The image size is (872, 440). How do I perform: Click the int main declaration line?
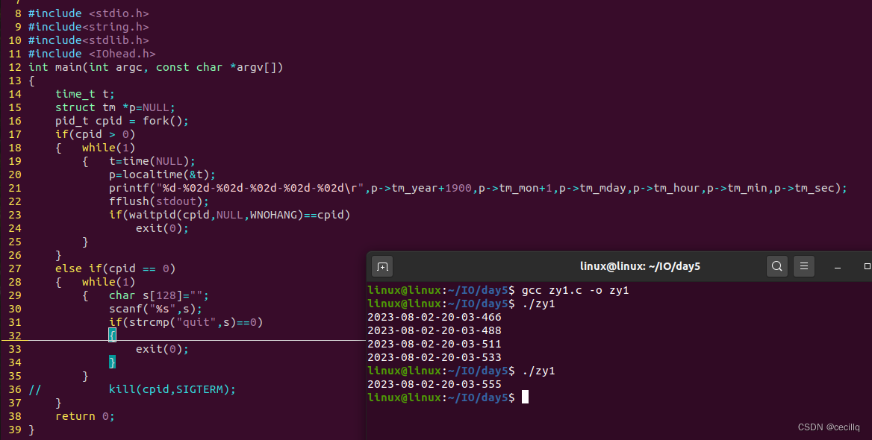156,67
